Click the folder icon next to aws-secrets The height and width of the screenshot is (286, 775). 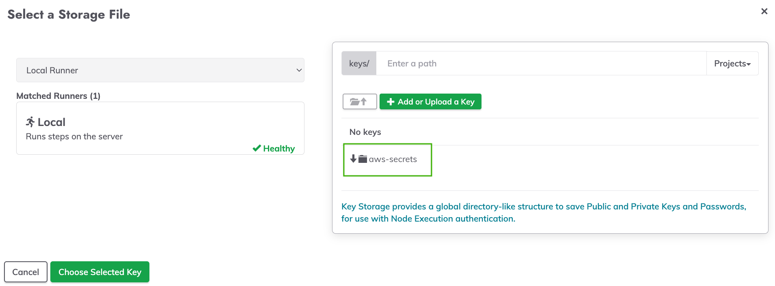[x=363, y=159]
